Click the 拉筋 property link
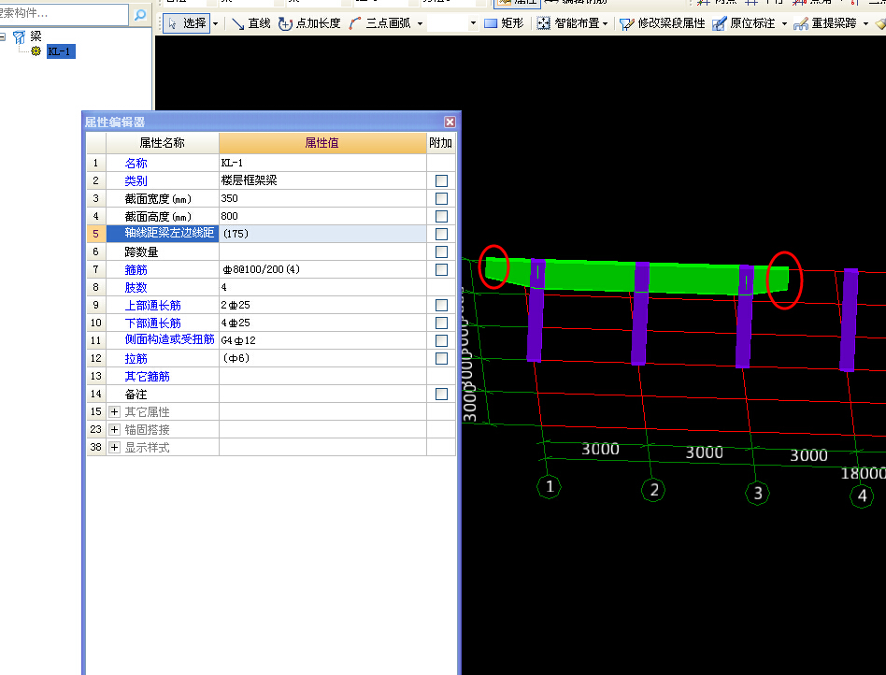The height and width of the screenshot is (675, 886). coord(136,358)
